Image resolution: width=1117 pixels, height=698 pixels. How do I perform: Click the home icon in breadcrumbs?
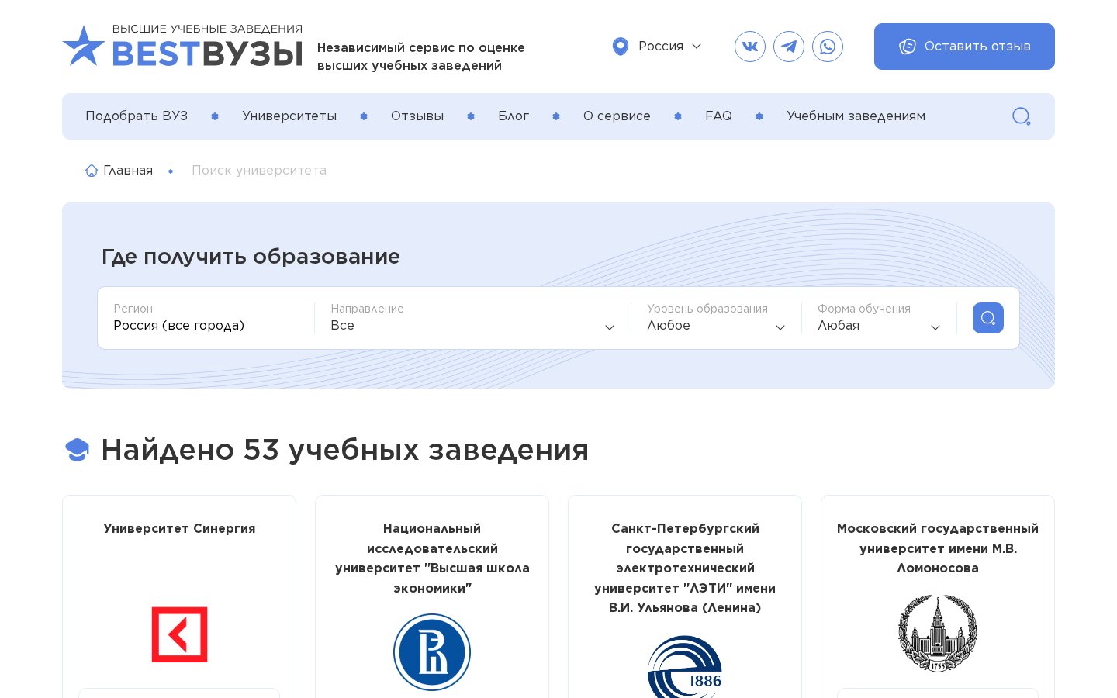[92, 171]
